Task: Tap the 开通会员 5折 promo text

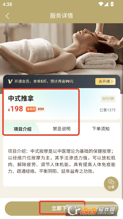Action: (44, 82)
